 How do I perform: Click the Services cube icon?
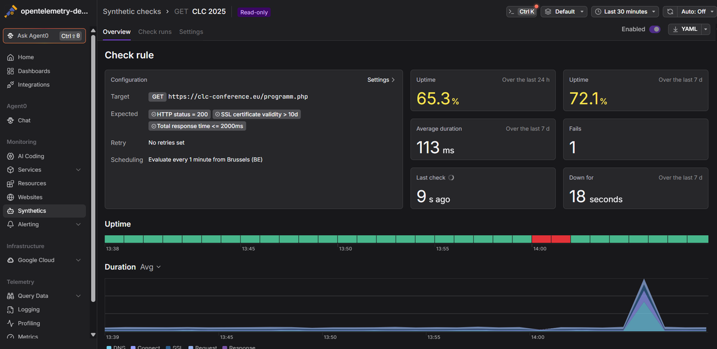click(x=11, y=170)
